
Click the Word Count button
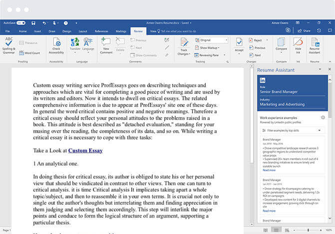pos(29,53)
